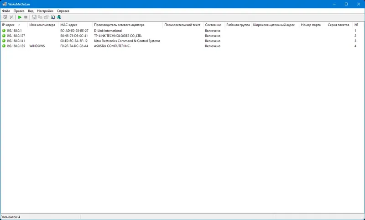Click vendor ASUSTek COMPUTER INC.
Screen dimensions: 365x220
pyautogui.click(x=112, y=46)
